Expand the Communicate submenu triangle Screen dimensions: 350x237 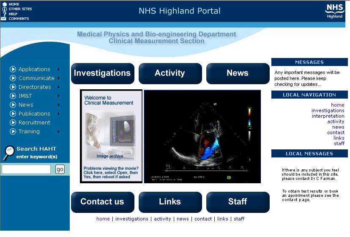[59, 78]
